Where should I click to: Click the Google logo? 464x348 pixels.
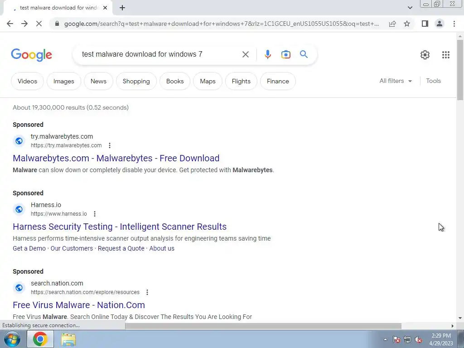[31, 55]
